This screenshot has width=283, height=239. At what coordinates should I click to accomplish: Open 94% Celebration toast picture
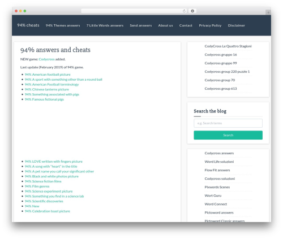tap(48, 211)
